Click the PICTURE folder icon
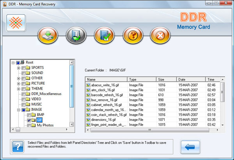Viewport: 234px width, 160px height. click(28, 83)
